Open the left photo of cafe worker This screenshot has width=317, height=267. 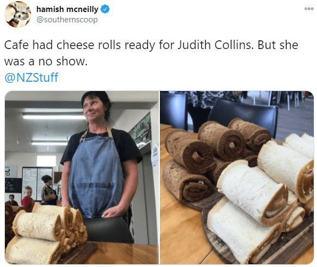click(82, 178)
